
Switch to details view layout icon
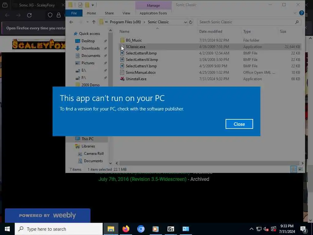click(x=294, y=170)
